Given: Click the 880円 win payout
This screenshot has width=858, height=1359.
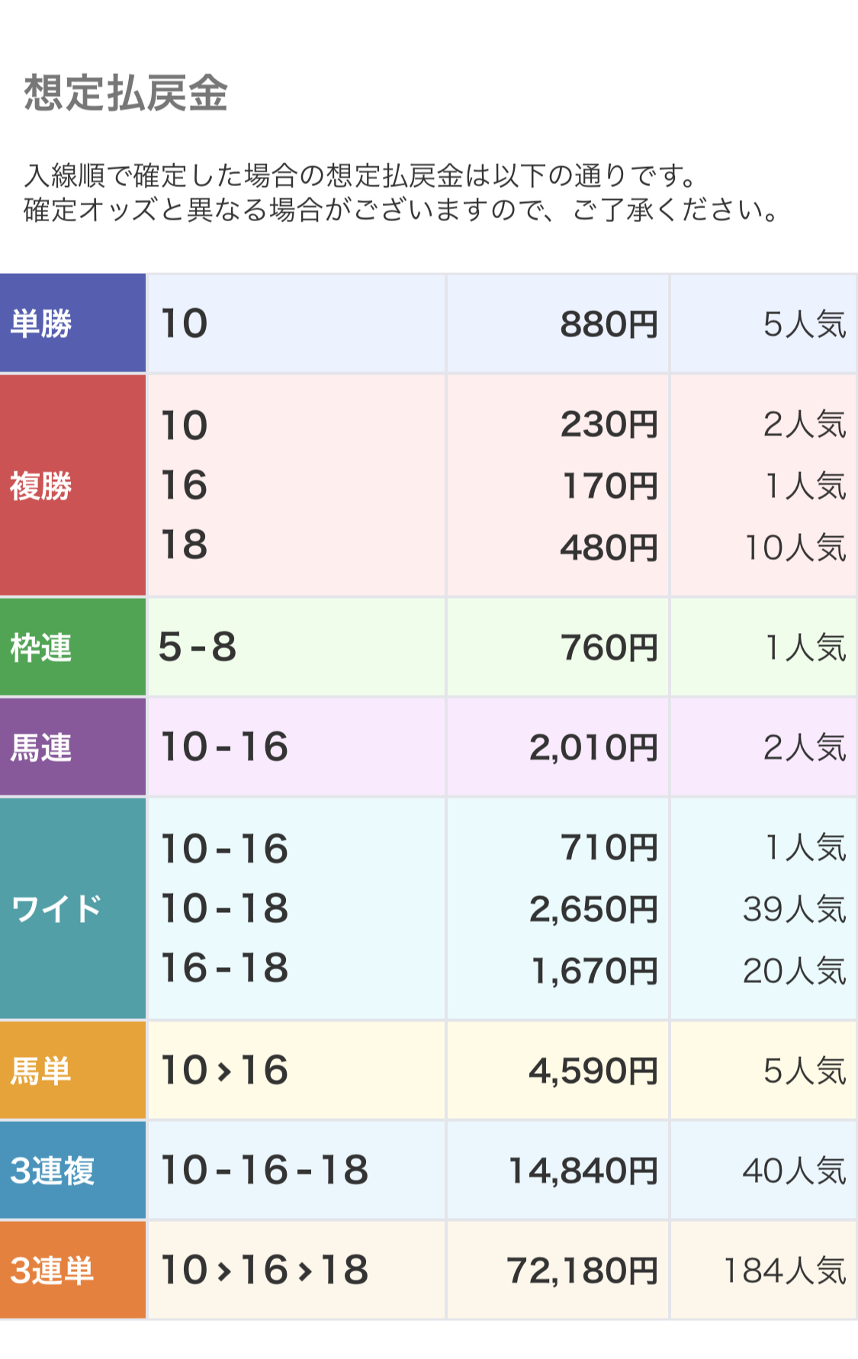Looking at the screenshot, I should click(609, 325).
